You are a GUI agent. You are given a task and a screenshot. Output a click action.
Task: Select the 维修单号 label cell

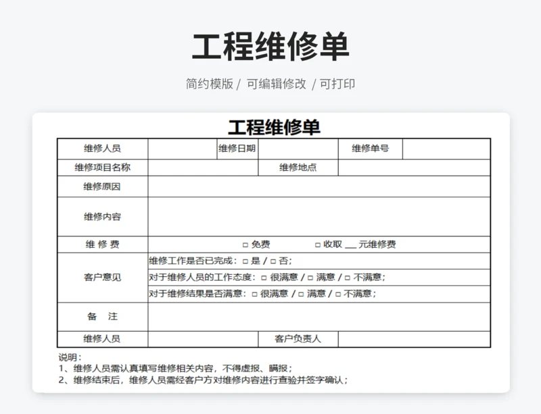tap(371, 149)
